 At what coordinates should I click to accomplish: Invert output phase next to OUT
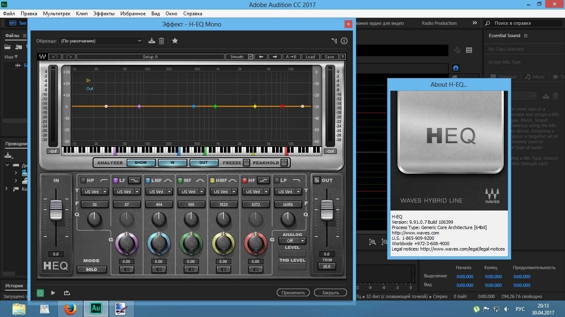pyautogui.click(x=317, y=180)
